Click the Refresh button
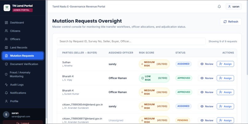 (231, 22)
